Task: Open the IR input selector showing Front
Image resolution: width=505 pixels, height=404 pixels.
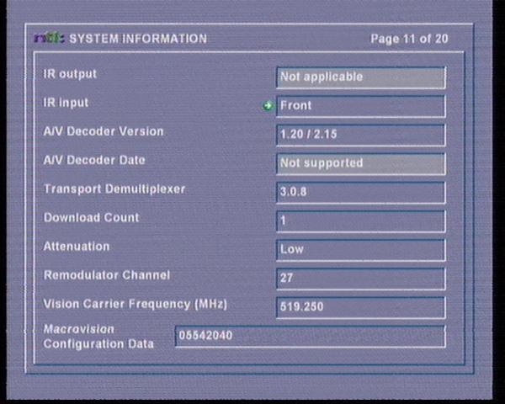Action: tap(360, 106)
